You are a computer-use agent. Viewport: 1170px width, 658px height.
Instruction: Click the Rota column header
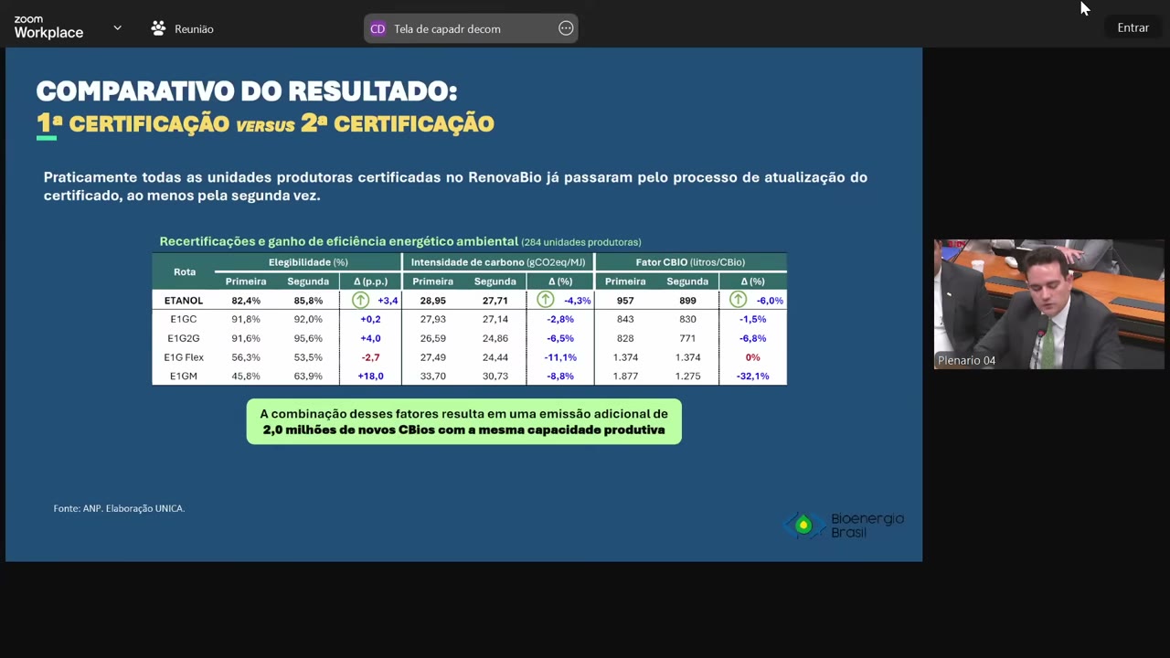pyautogui.click(x=185, y=271)
